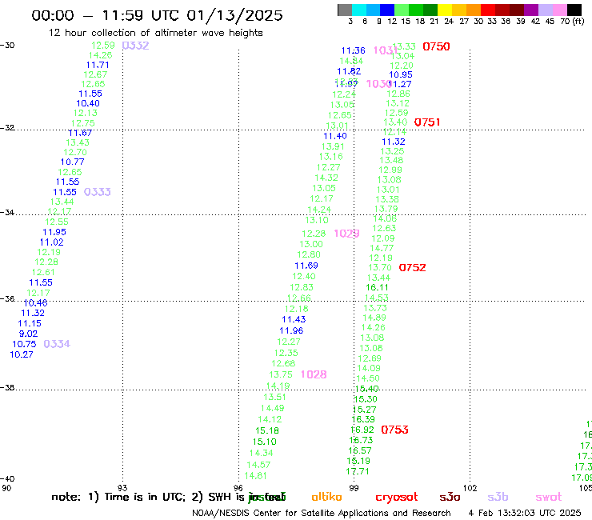The image size is (592, 520).
Task: Click the wave height value 15.18
Action: coord(267,430)
